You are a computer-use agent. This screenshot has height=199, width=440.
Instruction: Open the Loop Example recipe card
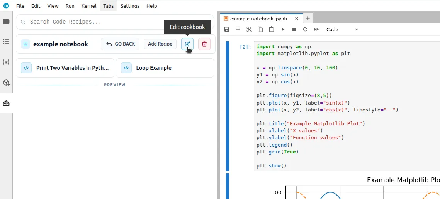[x=165, y=68]
